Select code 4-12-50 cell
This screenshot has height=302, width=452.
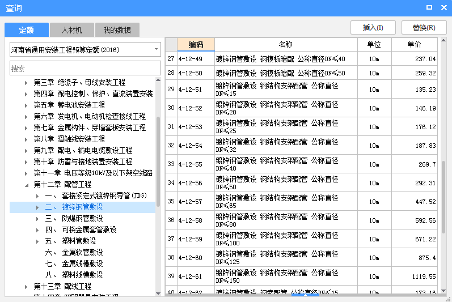pyautogui.click(x=196, y=73)
